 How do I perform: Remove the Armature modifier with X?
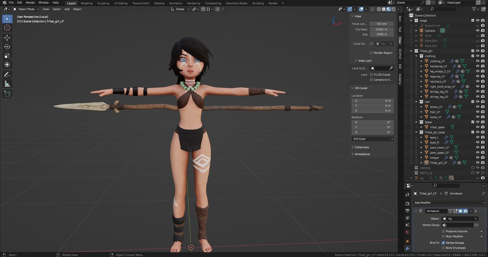pyautogui.click(x=476, y=211)
